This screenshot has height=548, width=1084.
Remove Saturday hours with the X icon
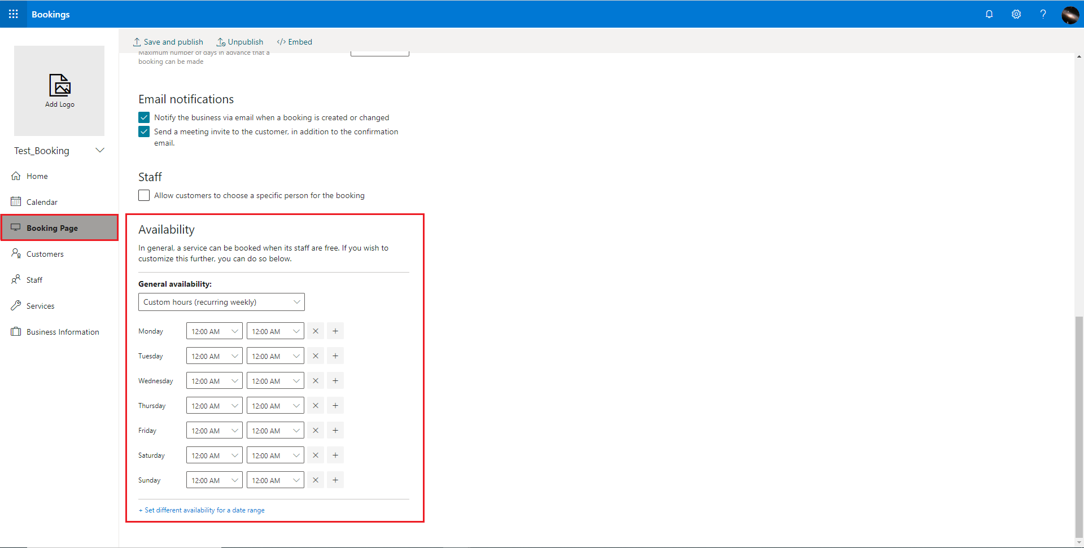point(316,455)
